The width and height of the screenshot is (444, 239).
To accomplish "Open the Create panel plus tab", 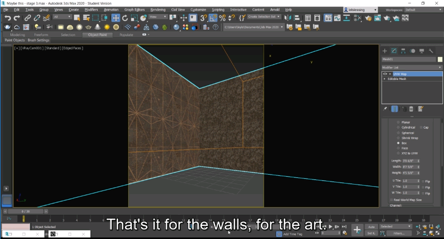I will pyautogui.click(x=384, y=51).
